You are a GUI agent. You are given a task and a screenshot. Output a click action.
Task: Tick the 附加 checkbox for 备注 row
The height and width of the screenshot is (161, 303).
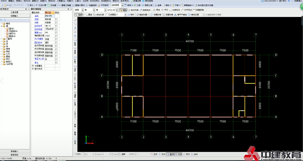pyautogui.click(x=56, y=62)
